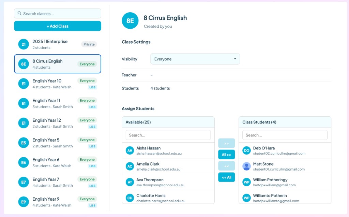Click Amelia Clark's AC avatar icon
This screenshot has height=217, width=349.
click(x=130, y=166)
